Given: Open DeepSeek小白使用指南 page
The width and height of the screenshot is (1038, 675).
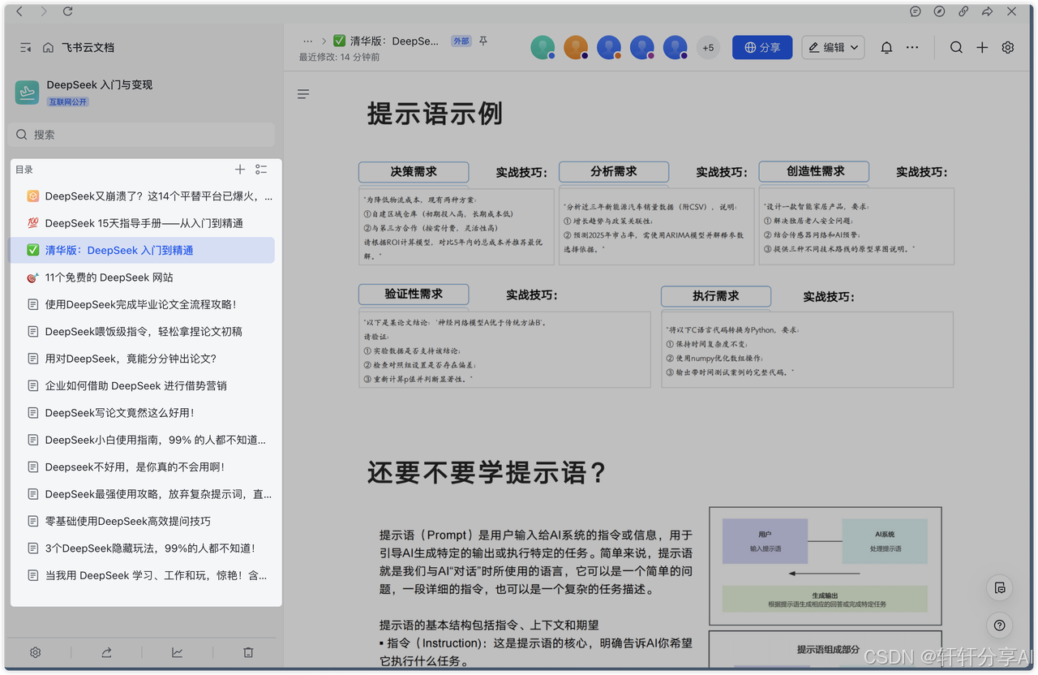Looking at the screenshot, I should click(143, 440).
